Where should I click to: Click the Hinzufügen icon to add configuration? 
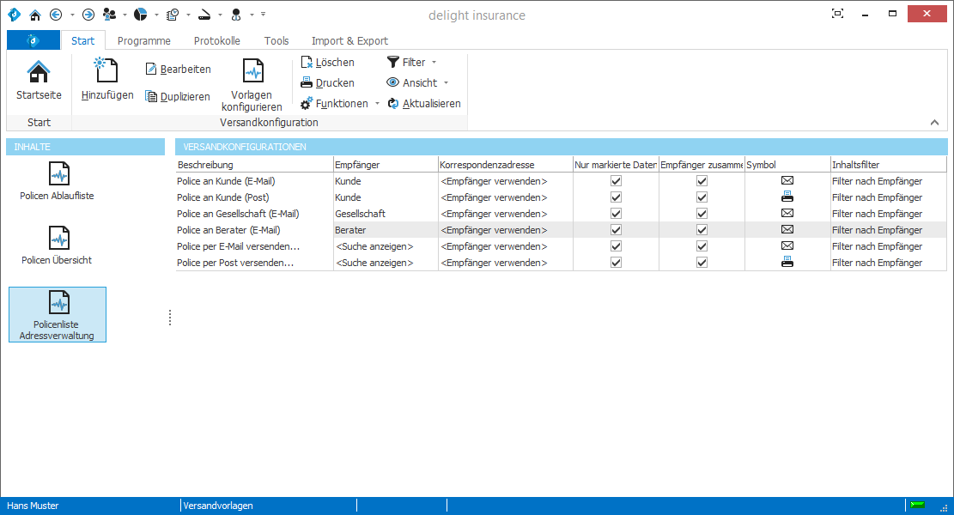[x=107, y=71]
